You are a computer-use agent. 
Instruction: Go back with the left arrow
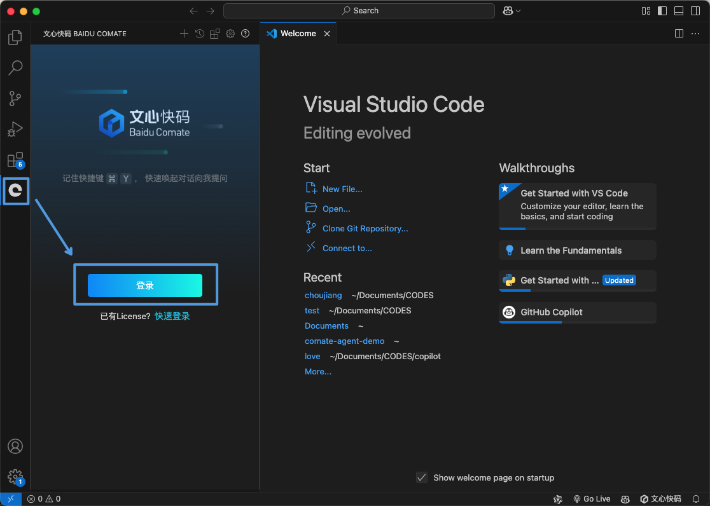(194, 11)
